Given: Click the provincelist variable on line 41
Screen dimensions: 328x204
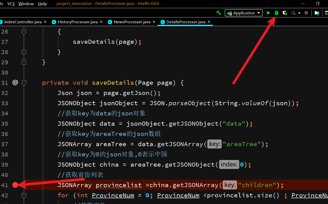Looking at the screenshot, I should point(119,185).
